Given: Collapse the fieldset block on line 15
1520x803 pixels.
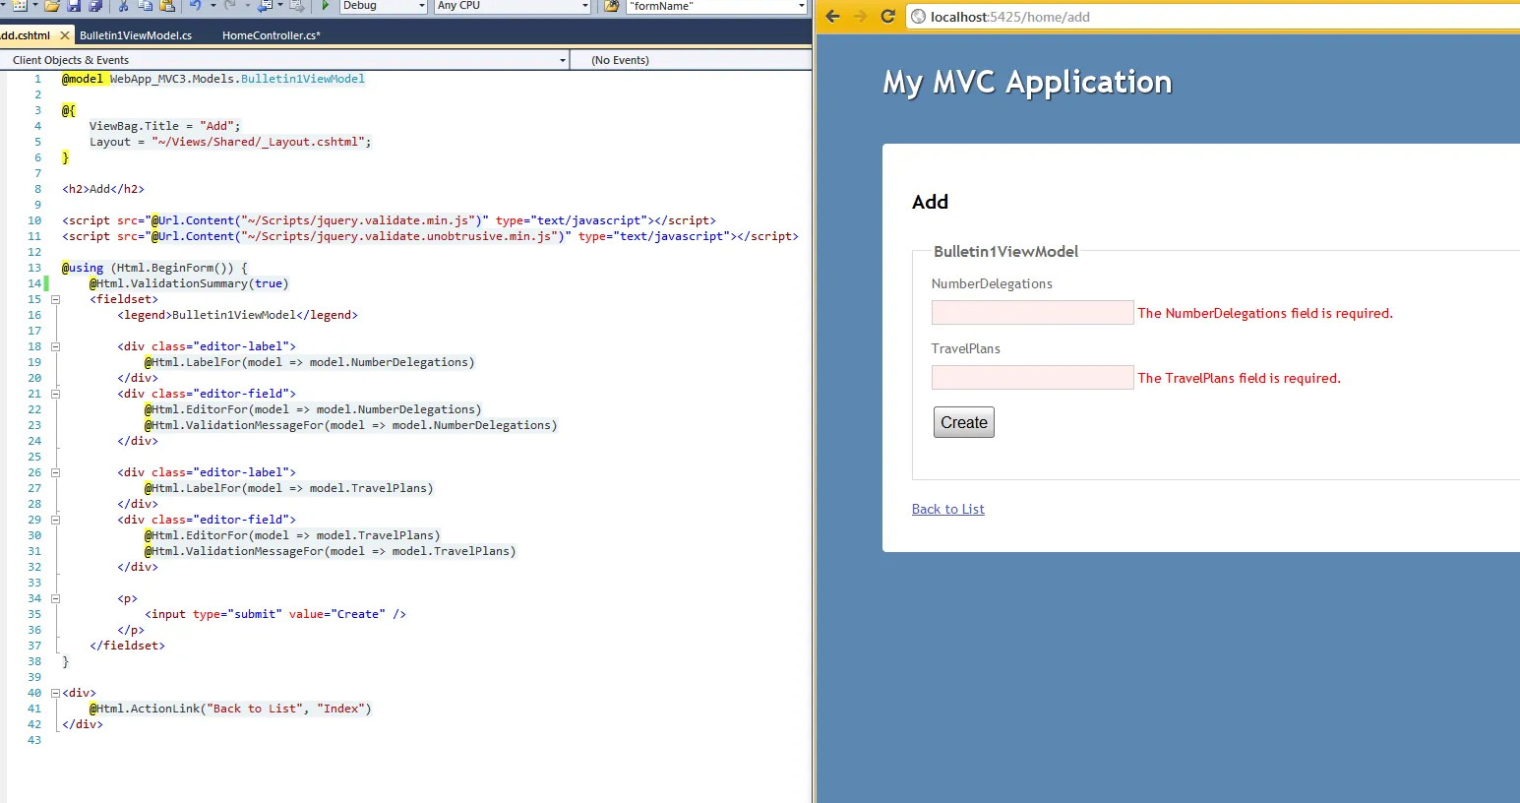Looking at the screenshot, I should pyautogui.click(x=56, y=299).
